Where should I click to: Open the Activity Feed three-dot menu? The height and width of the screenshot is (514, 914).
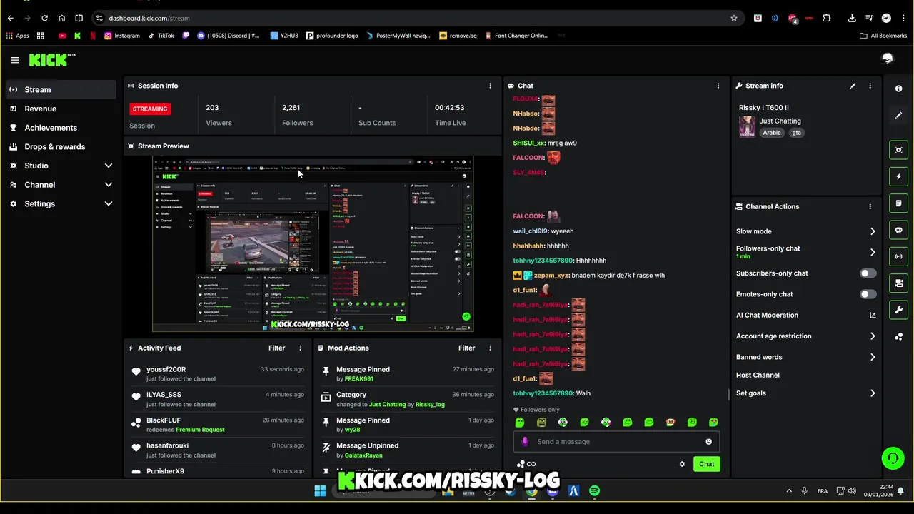(300, 348)
